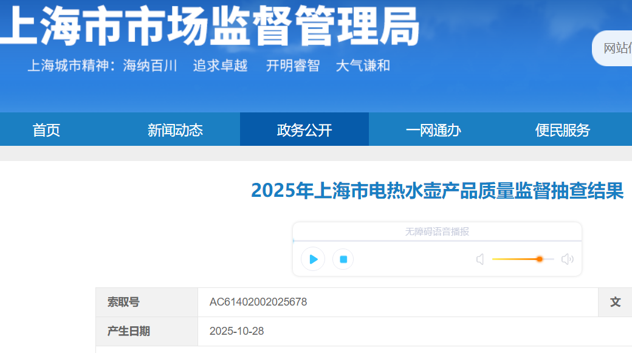Go to the 首页 navigation tab
The width and height of the screenshot is (632, 353).
(46, 129)
